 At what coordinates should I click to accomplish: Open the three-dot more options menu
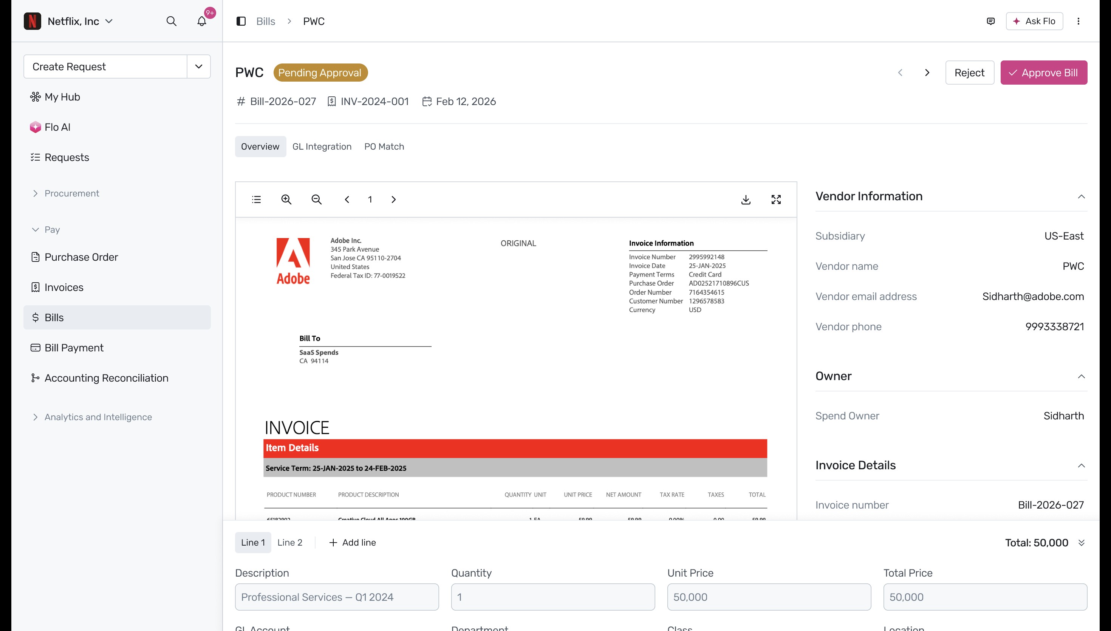coord(1079,21)
